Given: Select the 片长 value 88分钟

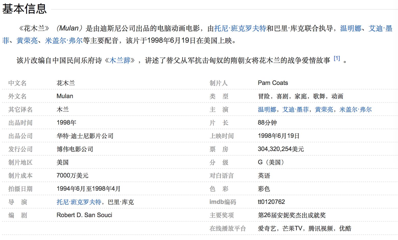Looking at the screenshot, I should click(267, 123).
